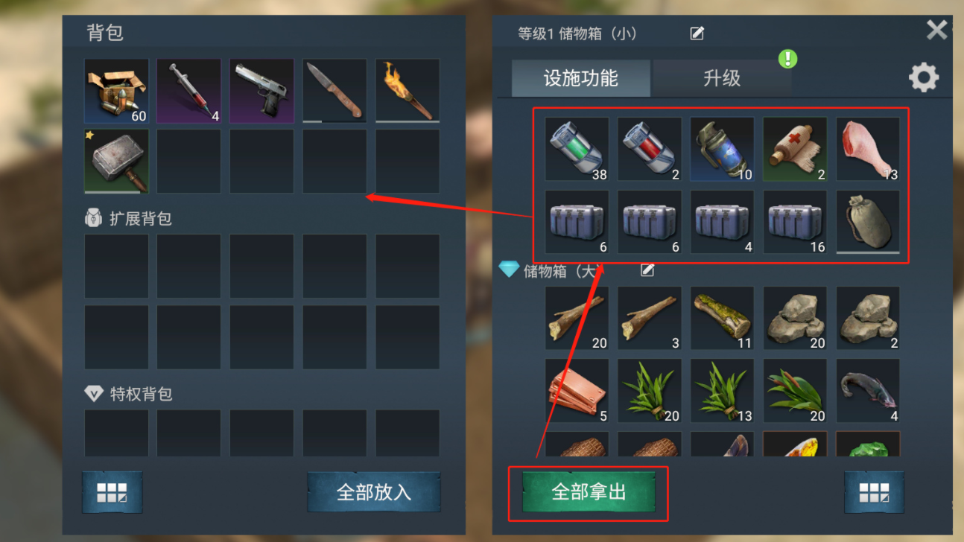Viewport: 964px width, 542px height.
Task: Select the bandage roll item
Action: [795, 149]
